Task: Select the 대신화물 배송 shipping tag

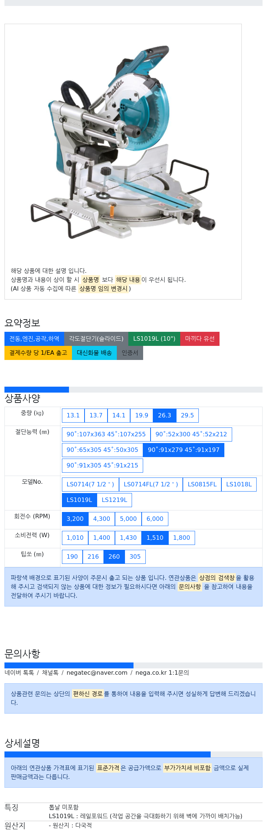Action: (x=94, y=353)
